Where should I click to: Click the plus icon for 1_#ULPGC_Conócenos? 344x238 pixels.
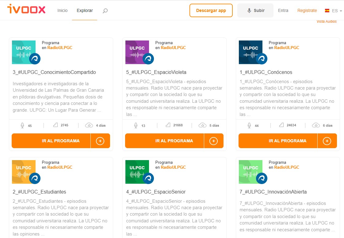point(327,141)
